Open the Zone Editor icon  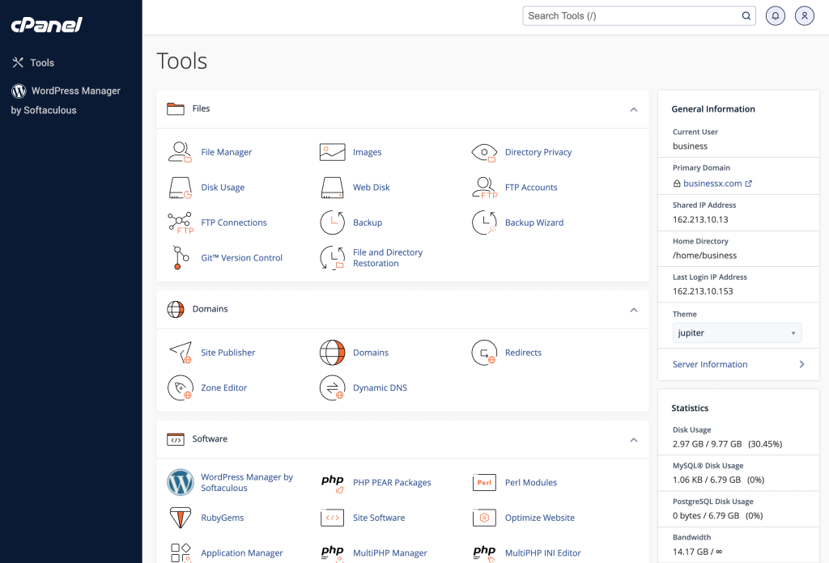click(180, 388)
